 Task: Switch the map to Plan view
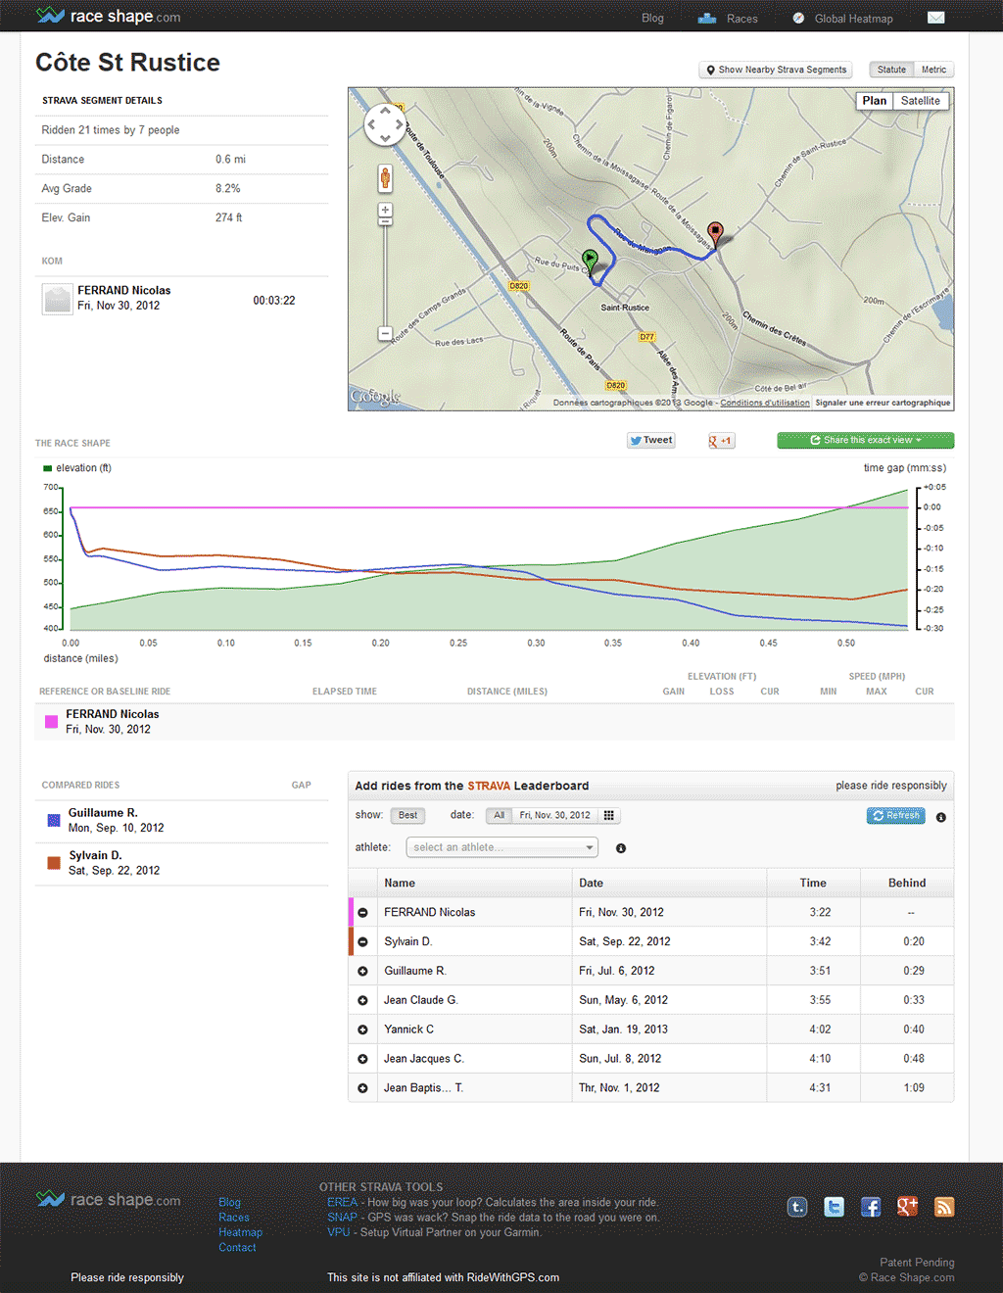coord(875,101)
